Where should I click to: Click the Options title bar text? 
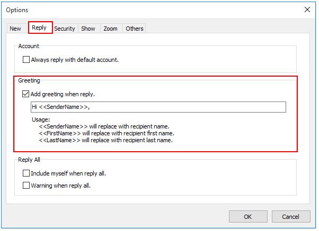[18, 10]
